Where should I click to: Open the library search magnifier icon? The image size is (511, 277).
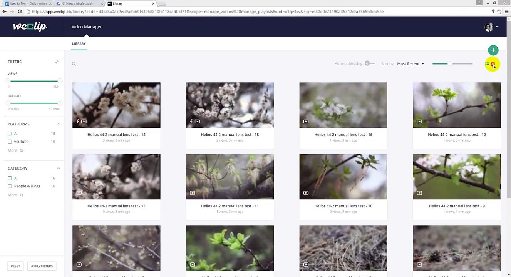74,64
